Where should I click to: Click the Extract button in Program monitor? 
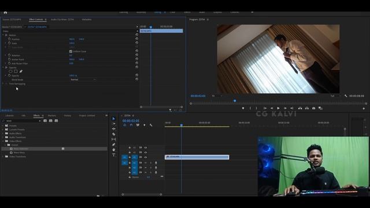coord(307,108)
